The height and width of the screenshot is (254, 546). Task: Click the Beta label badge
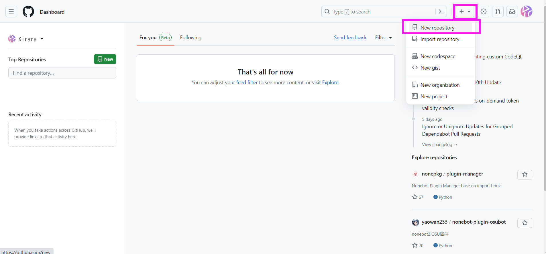(166, 38)
